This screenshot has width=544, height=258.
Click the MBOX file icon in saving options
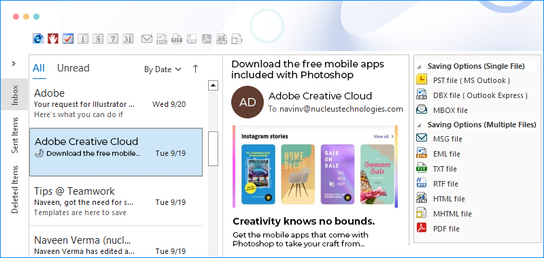tap(422, 110)
